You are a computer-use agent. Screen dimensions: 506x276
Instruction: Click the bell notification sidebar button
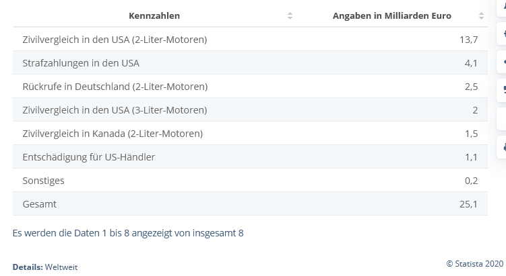point(501,7)
